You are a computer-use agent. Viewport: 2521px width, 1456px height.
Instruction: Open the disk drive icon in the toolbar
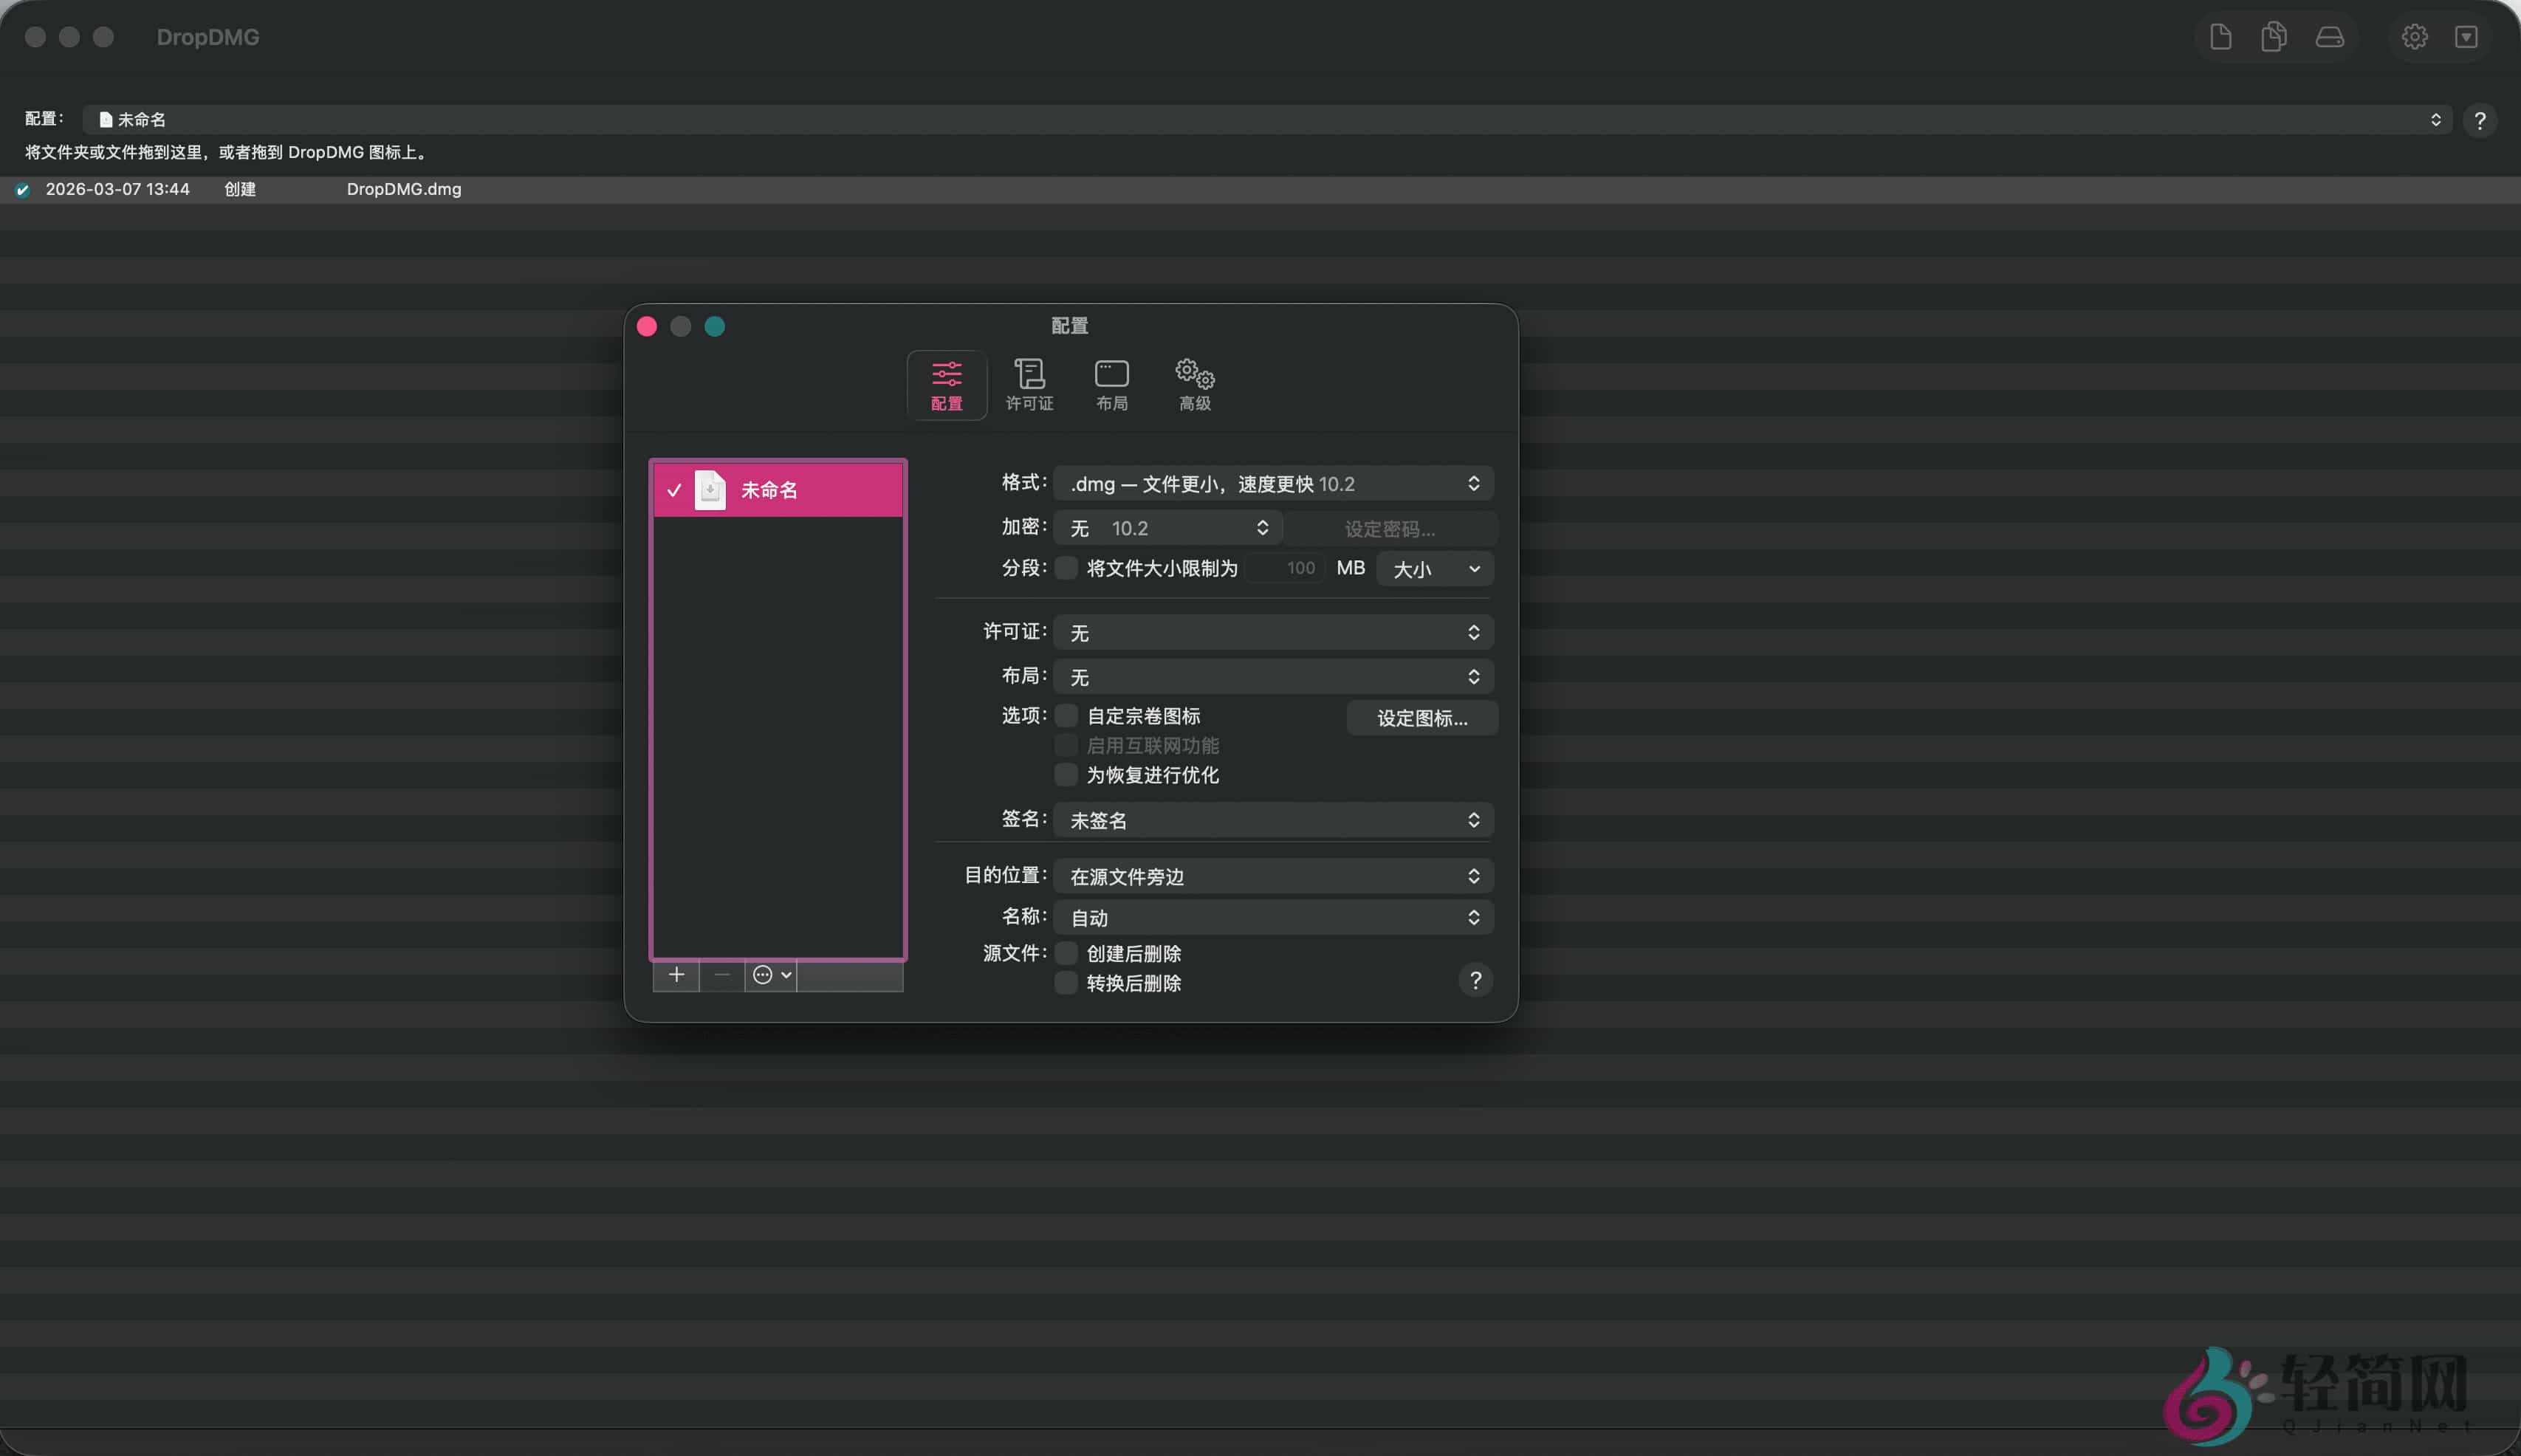(2328, 36)
